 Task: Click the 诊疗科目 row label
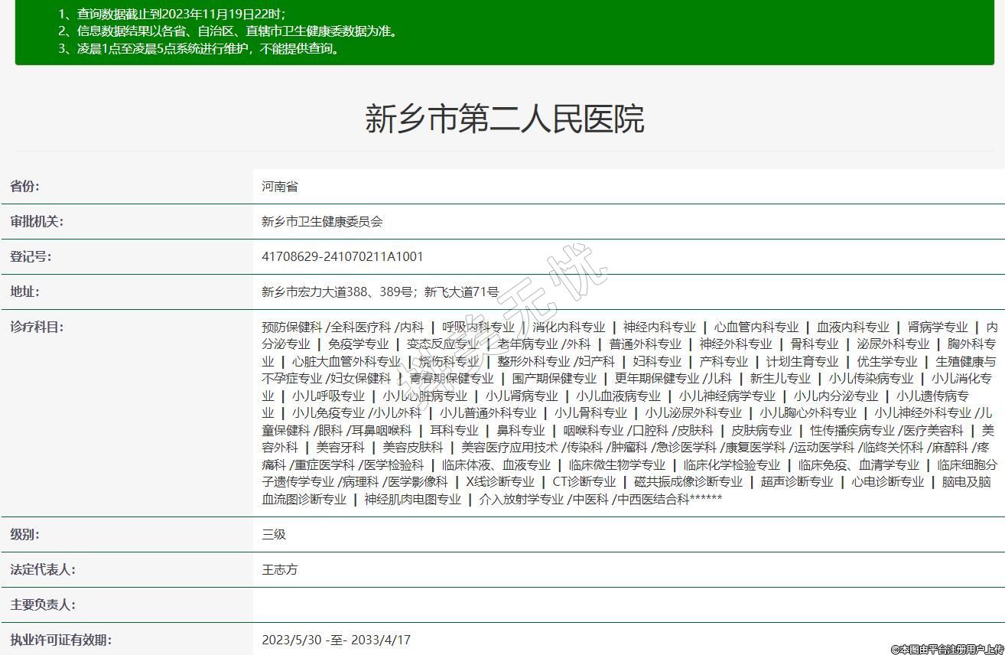pos(37,327)
